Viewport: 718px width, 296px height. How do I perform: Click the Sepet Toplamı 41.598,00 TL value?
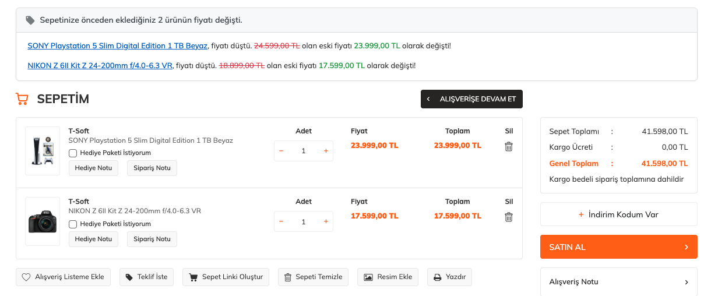click(665, 132)
